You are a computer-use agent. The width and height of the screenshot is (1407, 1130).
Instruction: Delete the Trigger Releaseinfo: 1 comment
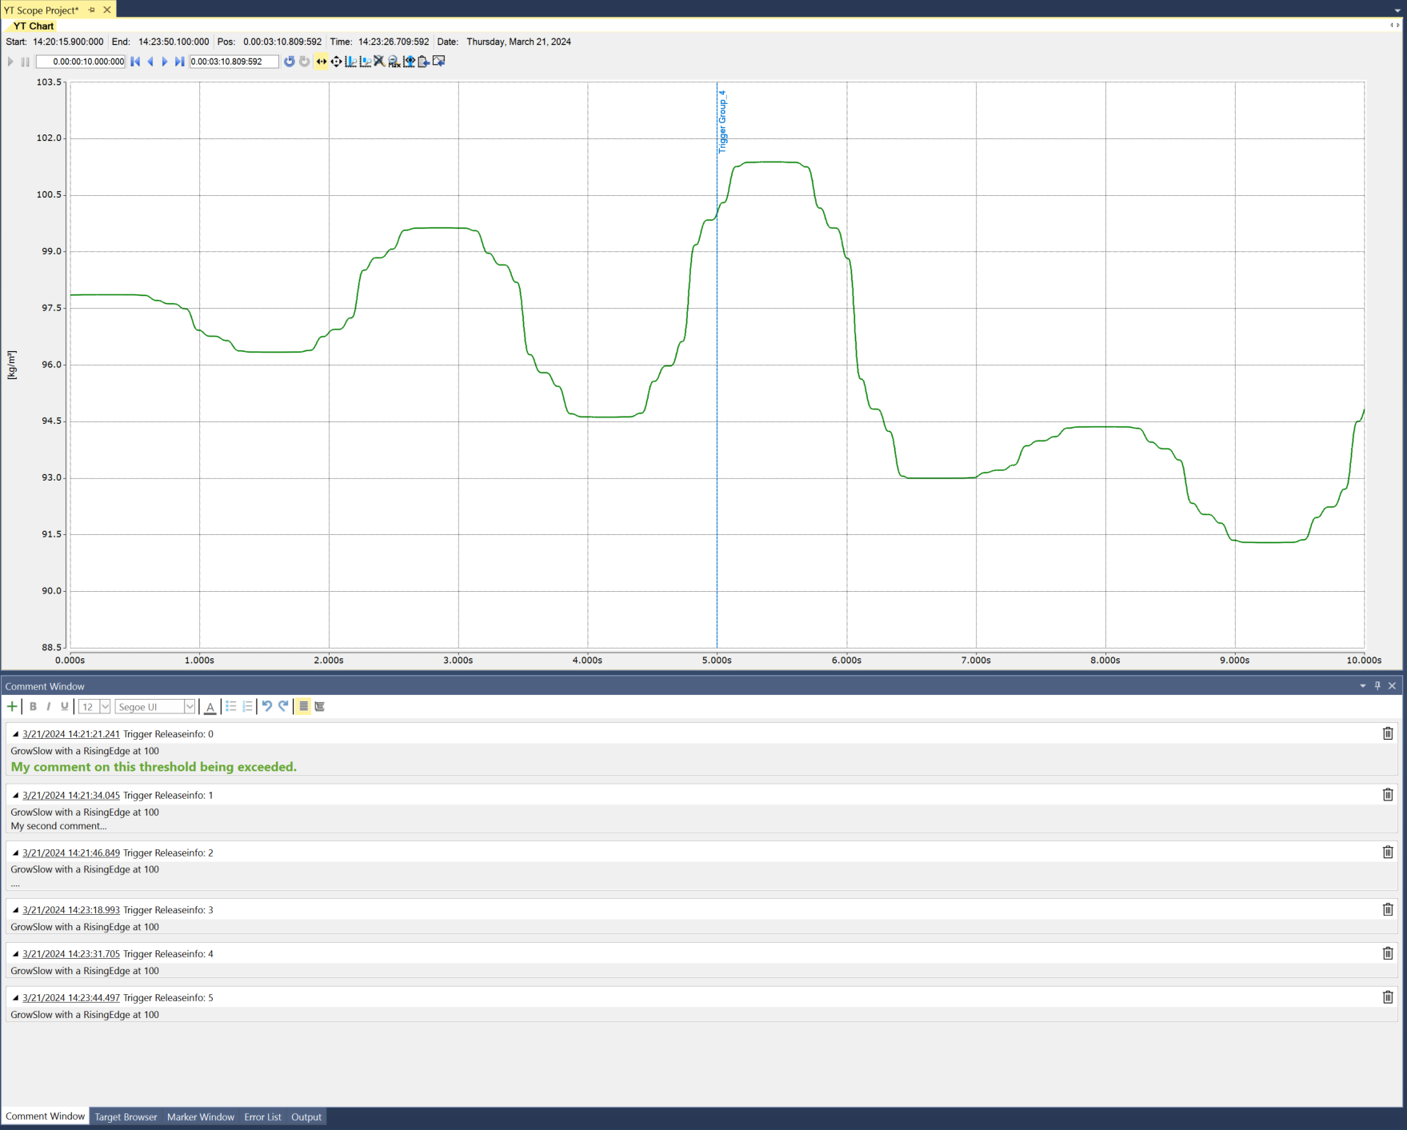pyautogui.click(x=1388, y=795)
